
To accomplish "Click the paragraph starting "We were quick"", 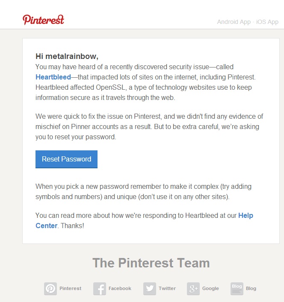I will pyautogui.click(x=149, y=127).
